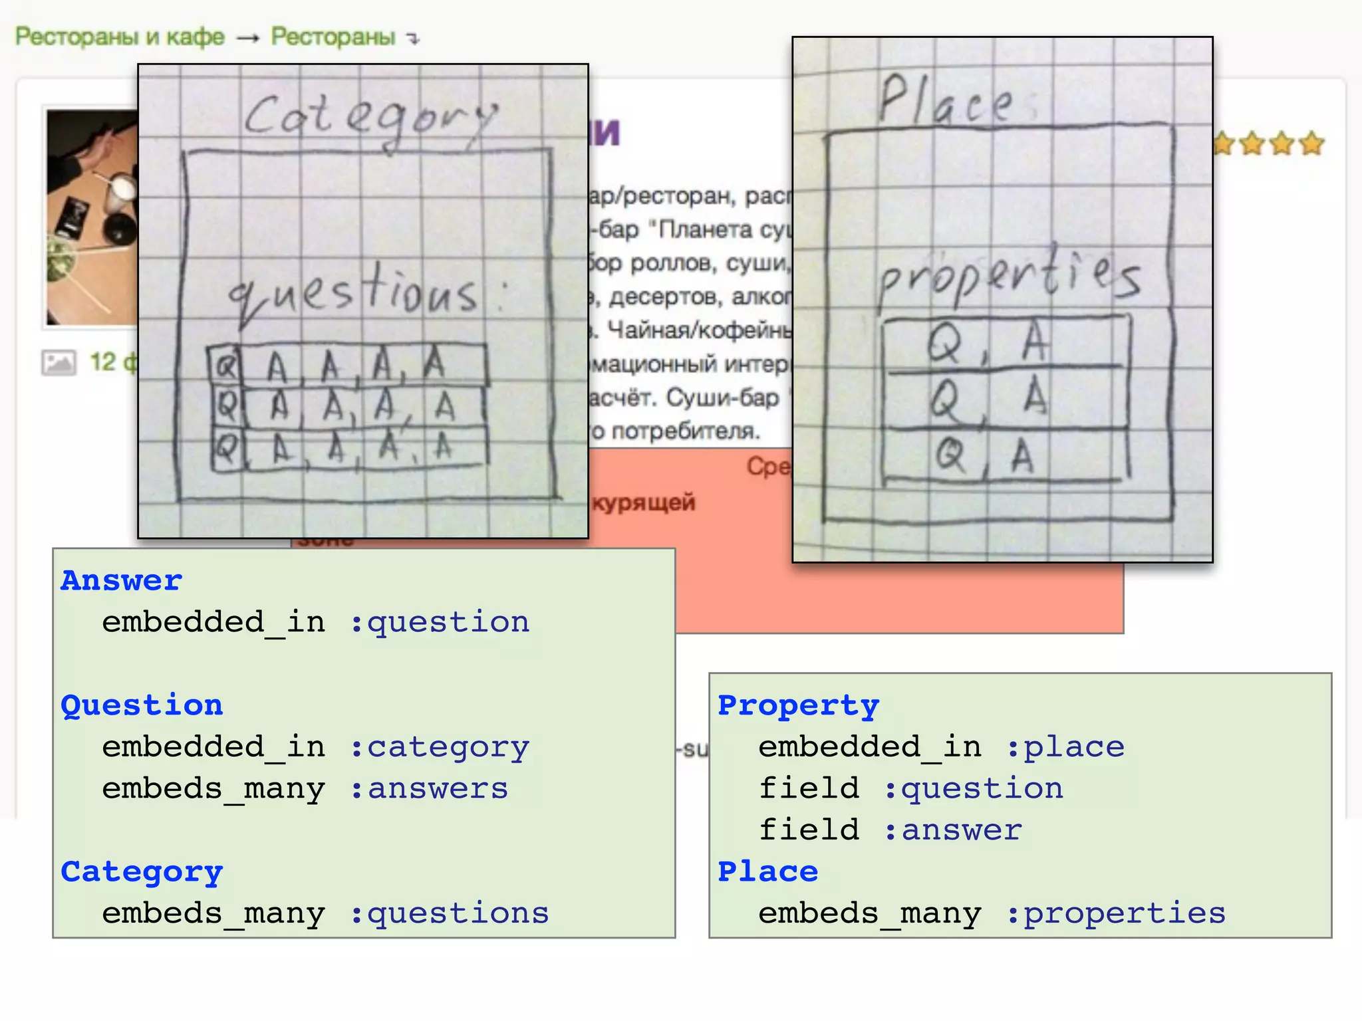Select the Answer class heading in code box

[121, 580]
